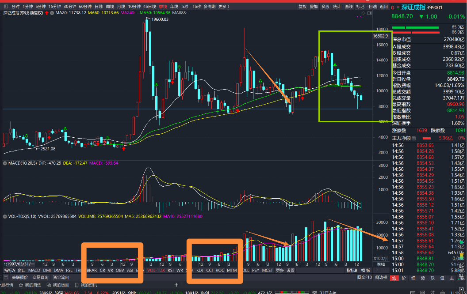Select the KDJ indicator tab
Image resolution: width=467 pixels, height=294 pixels.
200,270
